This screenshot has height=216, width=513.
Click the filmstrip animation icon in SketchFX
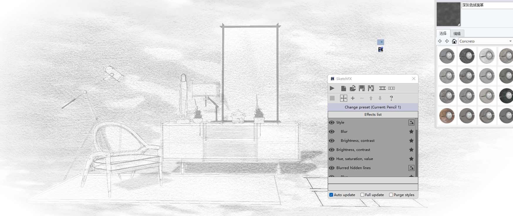(x=382, y=88)
